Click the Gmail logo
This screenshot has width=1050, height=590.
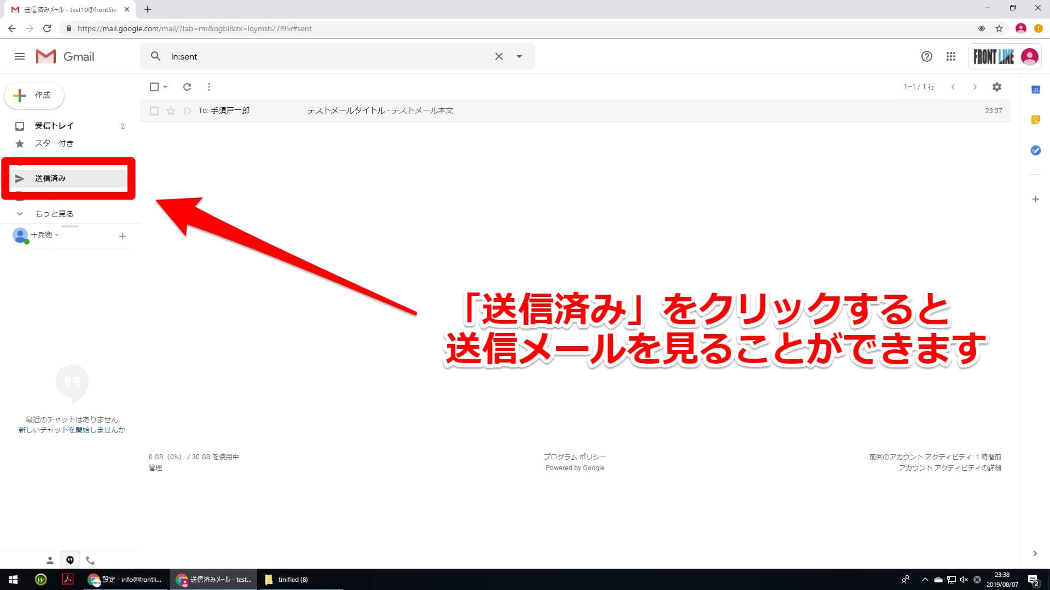click(65, 56)
